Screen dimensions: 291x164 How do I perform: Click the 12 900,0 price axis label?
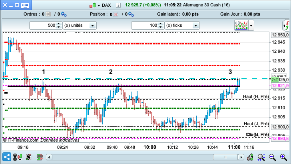click(280, 127)
